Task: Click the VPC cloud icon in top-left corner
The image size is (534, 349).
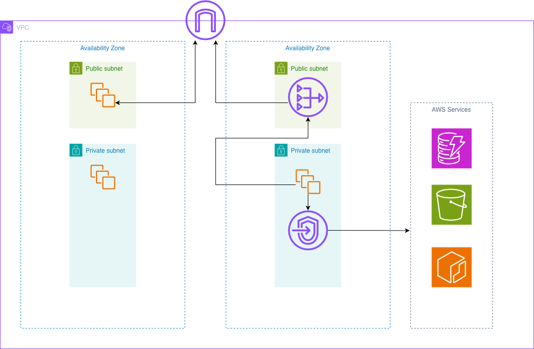Action: [x=7, y=26]
